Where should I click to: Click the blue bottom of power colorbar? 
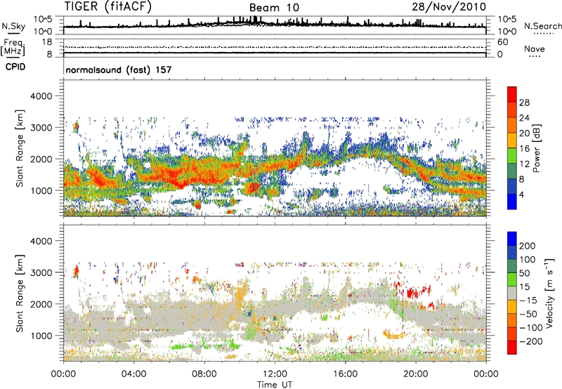click(x=512, y=202)
